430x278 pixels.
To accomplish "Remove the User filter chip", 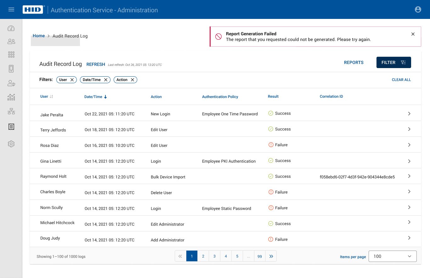I will [x=72, y=80].
